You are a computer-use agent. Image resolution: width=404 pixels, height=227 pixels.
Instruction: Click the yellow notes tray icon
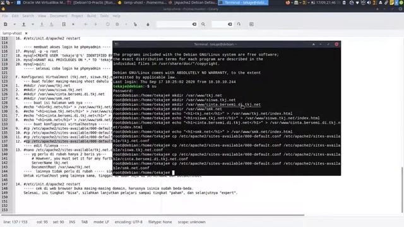click(391, 3)
